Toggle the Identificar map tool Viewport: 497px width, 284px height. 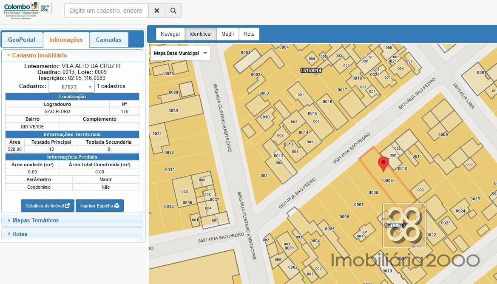coord(201,34)
